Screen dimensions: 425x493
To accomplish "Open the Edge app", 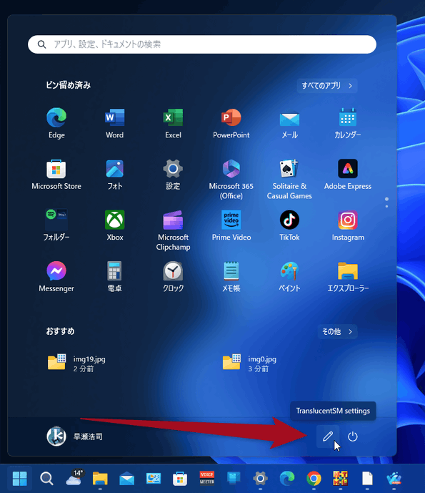I will [x=56, y=123].
